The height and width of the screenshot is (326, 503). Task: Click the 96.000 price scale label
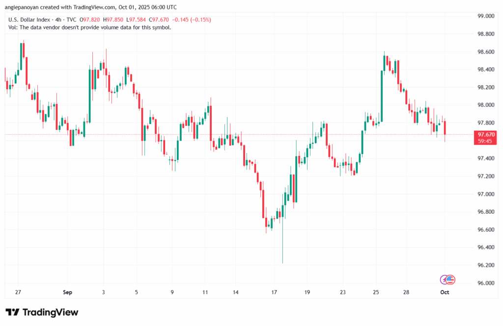pos(485,283)
